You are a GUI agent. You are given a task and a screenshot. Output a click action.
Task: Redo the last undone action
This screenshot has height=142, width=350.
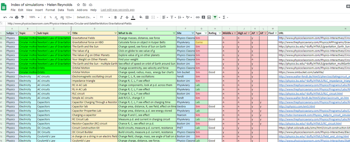point(10,17)
